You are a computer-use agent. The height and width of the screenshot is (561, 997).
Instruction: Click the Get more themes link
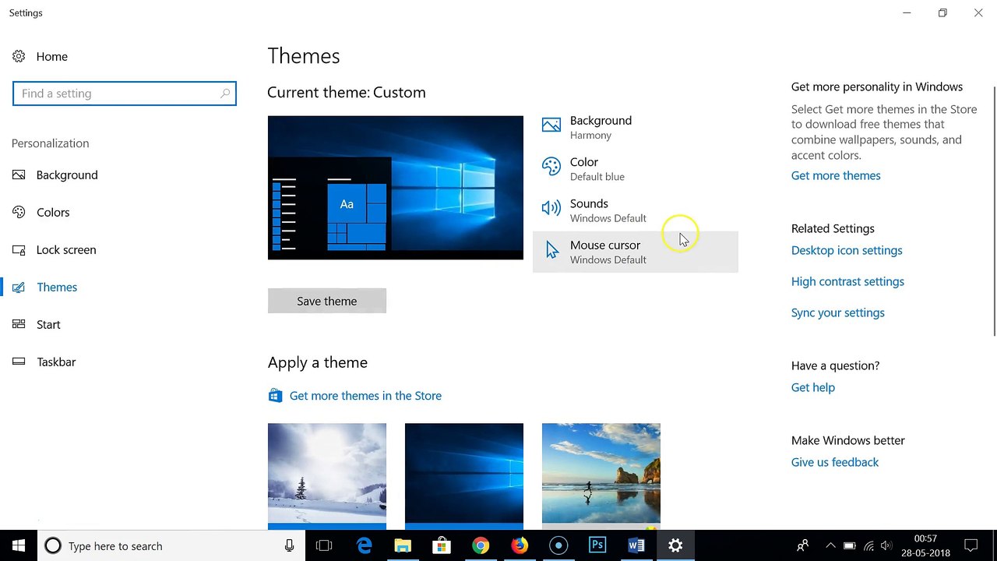click(836, 175)
